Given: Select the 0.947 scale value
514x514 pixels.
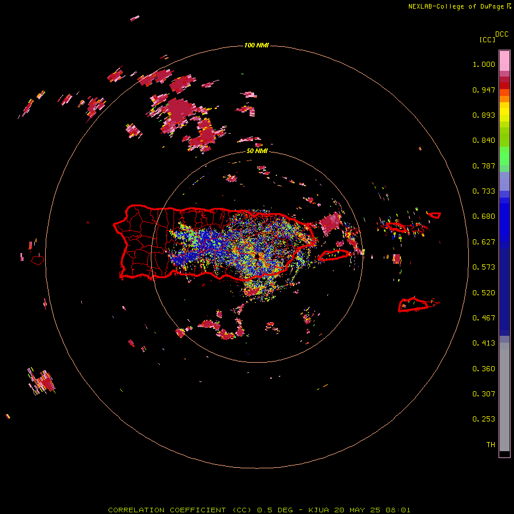Looking at the screenshot, I should coord(484,90).
